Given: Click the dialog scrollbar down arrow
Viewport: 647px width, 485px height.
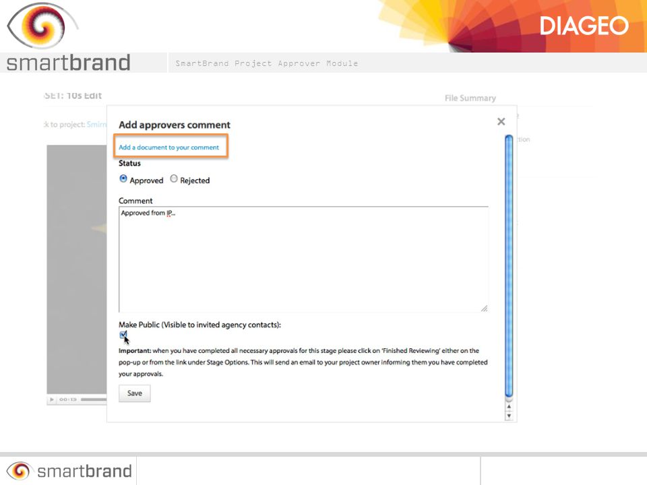Looking at the screenshot, I should pyautogui.click(x=509, y=416).
